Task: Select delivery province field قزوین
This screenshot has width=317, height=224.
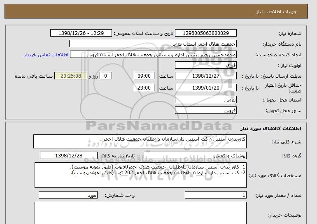Action: pyautogui.click(x=205, y=100)
